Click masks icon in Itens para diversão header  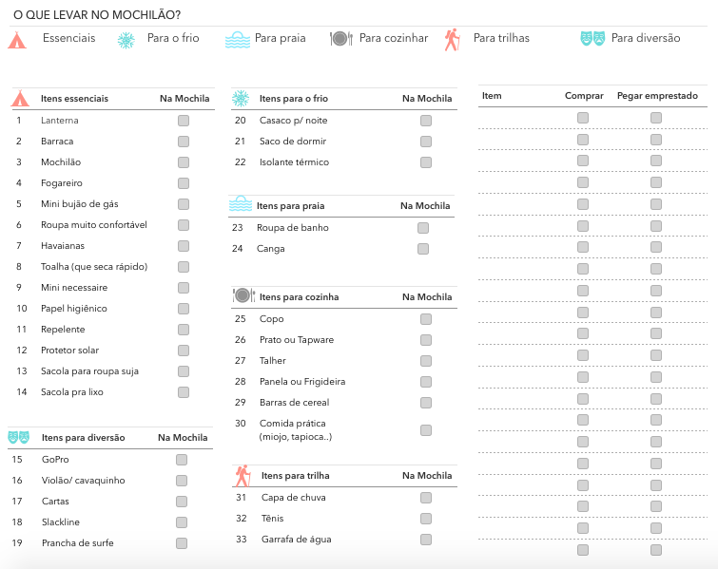pyautogui.click(x=19, y=437)
